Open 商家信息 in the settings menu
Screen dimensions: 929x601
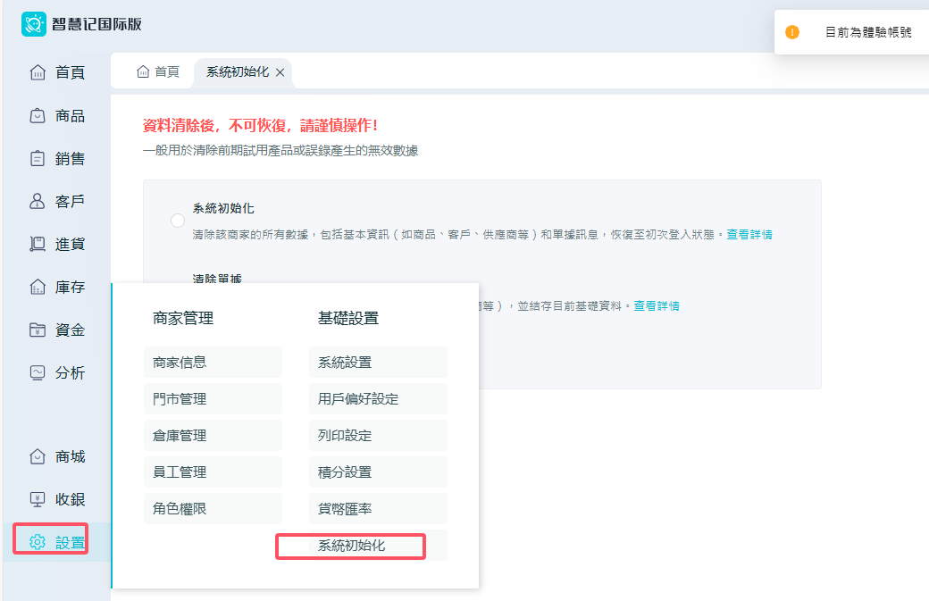pyautogui.click(x=213, y=363)
